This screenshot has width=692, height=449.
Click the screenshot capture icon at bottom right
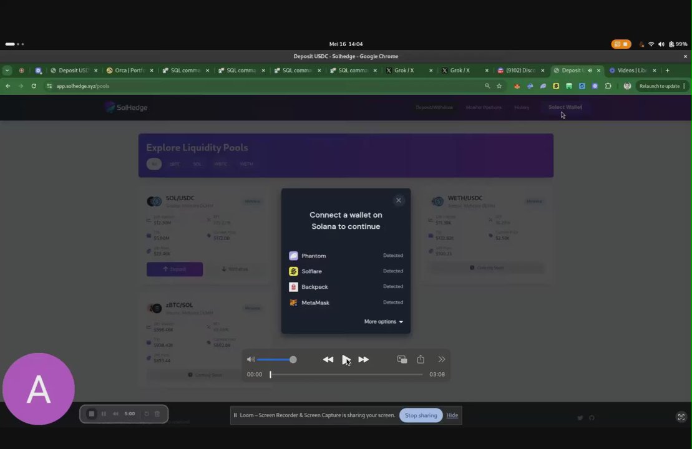(681, 417)
